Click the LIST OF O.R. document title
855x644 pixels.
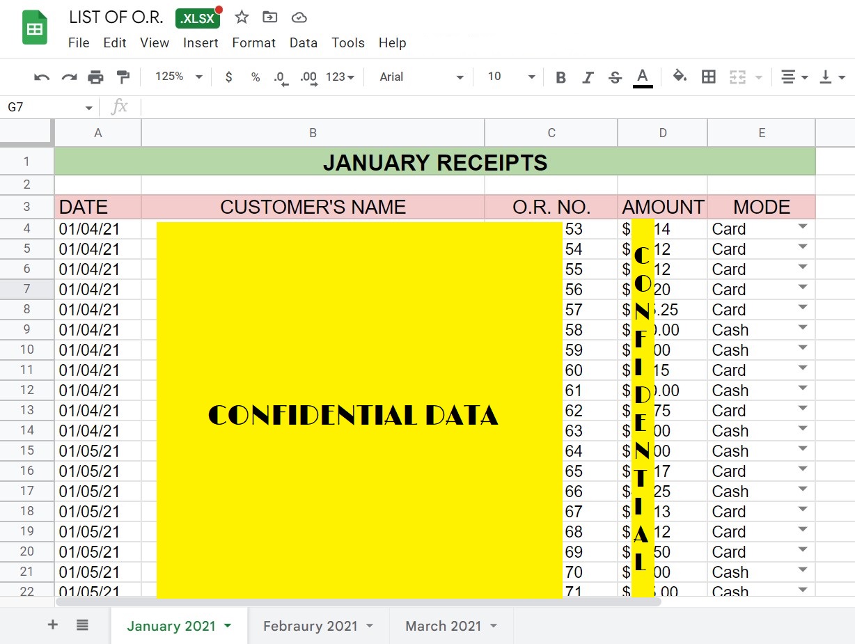click(x=116, y=17)
